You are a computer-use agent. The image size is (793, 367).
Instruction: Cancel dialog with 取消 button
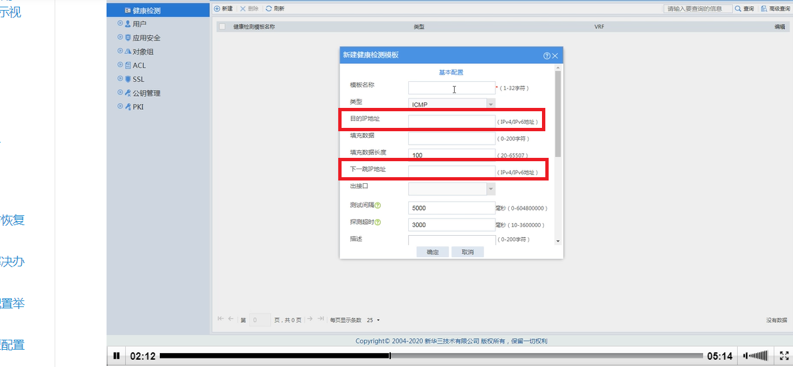(467, 252)
